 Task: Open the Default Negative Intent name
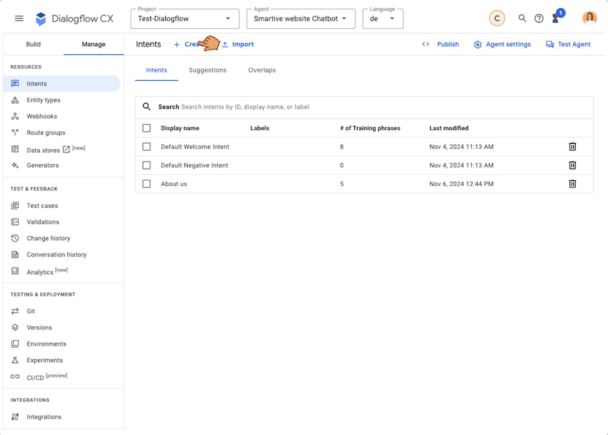click(195, 165)
